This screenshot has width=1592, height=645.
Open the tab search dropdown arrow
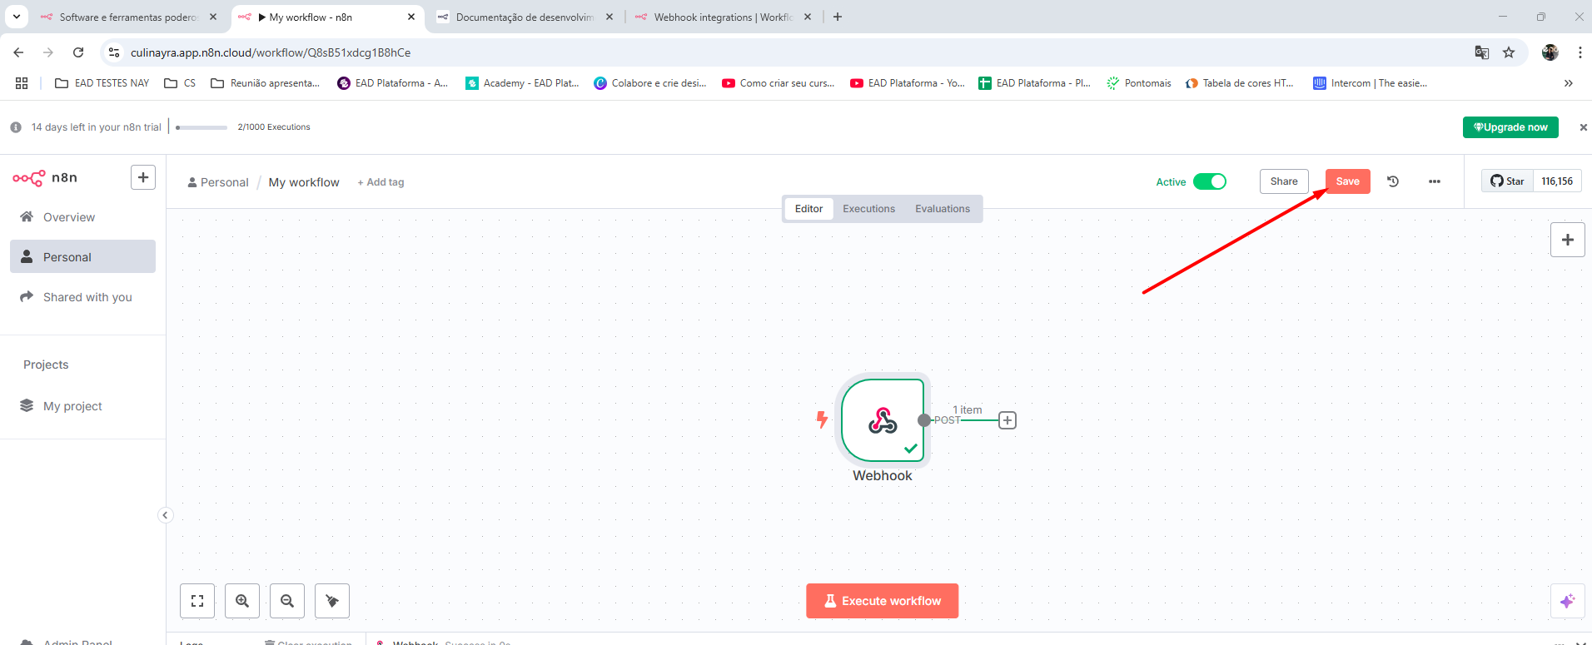[x=16, y=17]
